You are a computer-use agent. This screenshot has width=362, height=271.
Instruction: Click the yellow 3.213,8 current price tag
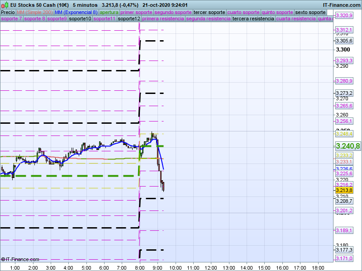coord(344,190)
